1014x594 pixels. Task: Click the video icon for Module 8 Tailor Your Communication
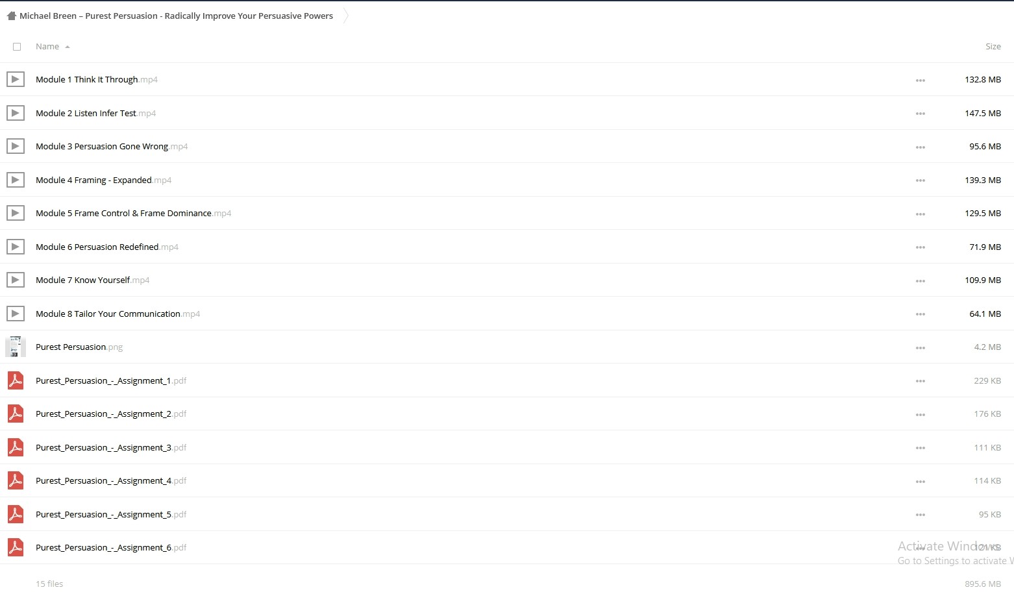pos(16,314)
